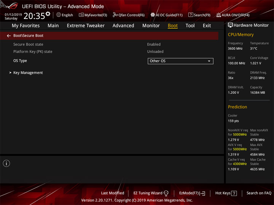Switch to Main tab
This screenshot has height=205, width=274.
(x=53, y=26)
